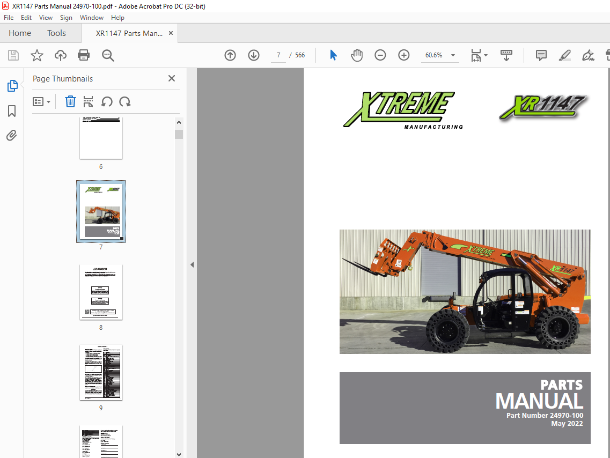Open Bookmarks panel icon
Viewport: 610px width, 458px height.
pos(12,111)
